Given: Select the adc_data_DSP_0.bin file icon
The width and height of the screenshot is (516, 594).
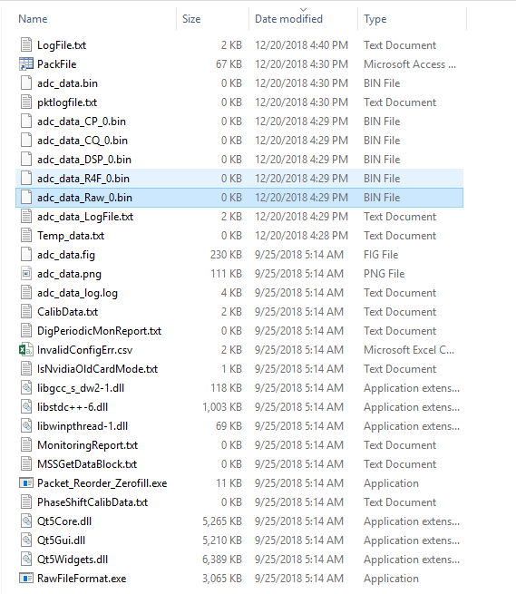Looking at the screenshot, I should 26,159.
